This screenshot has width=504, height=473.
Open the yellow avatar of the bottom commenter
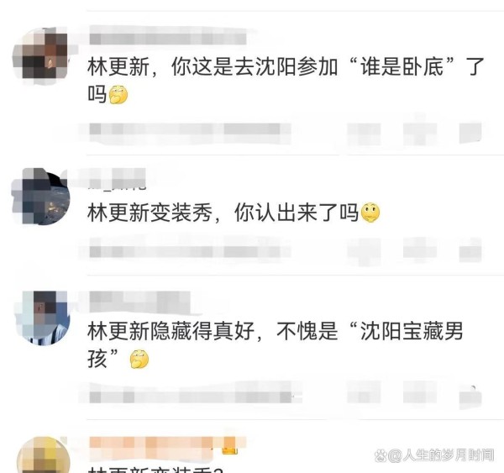click(x=43, y=455)
